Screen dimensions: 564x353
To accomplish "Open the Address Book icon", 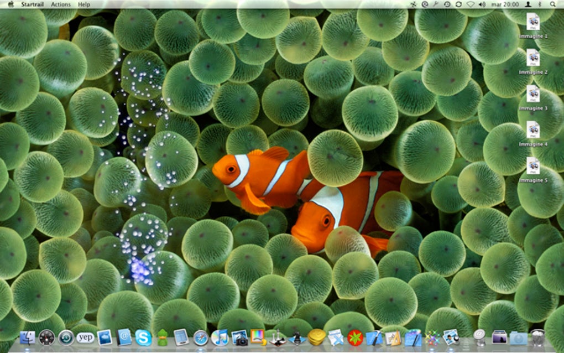I will click(x=124, y=338).
